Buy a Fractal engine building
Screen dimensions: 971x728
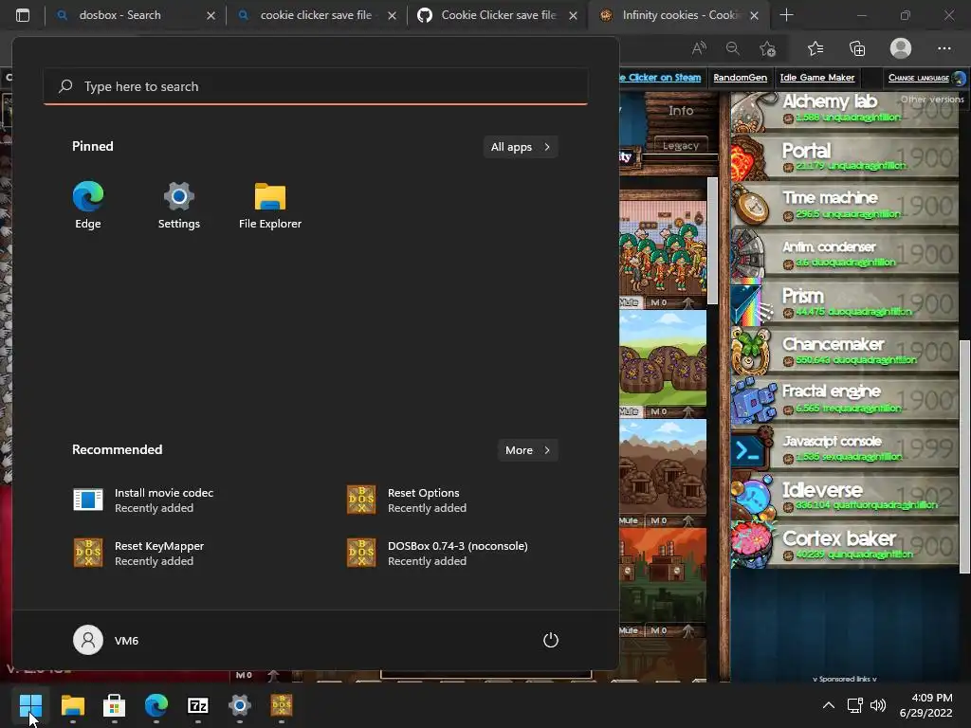coord(845,399)
